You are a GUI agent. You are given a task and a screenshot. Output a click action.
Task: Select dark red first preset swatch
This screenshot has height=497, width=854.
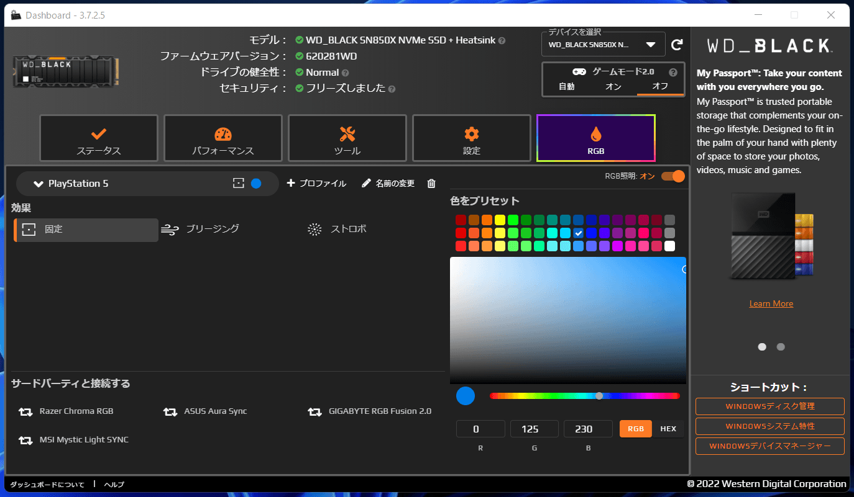pos(461,220)
